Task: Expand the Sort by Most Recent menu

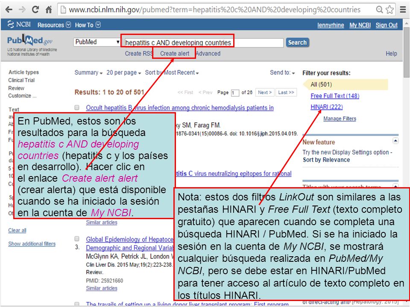Action: pos(172,72)
